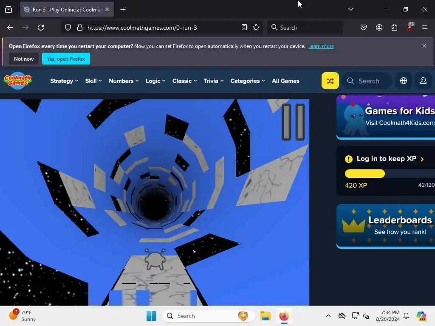This screenshot has width=435, height=326.
Task: Show site security padlock info
Action: [80, 28]
